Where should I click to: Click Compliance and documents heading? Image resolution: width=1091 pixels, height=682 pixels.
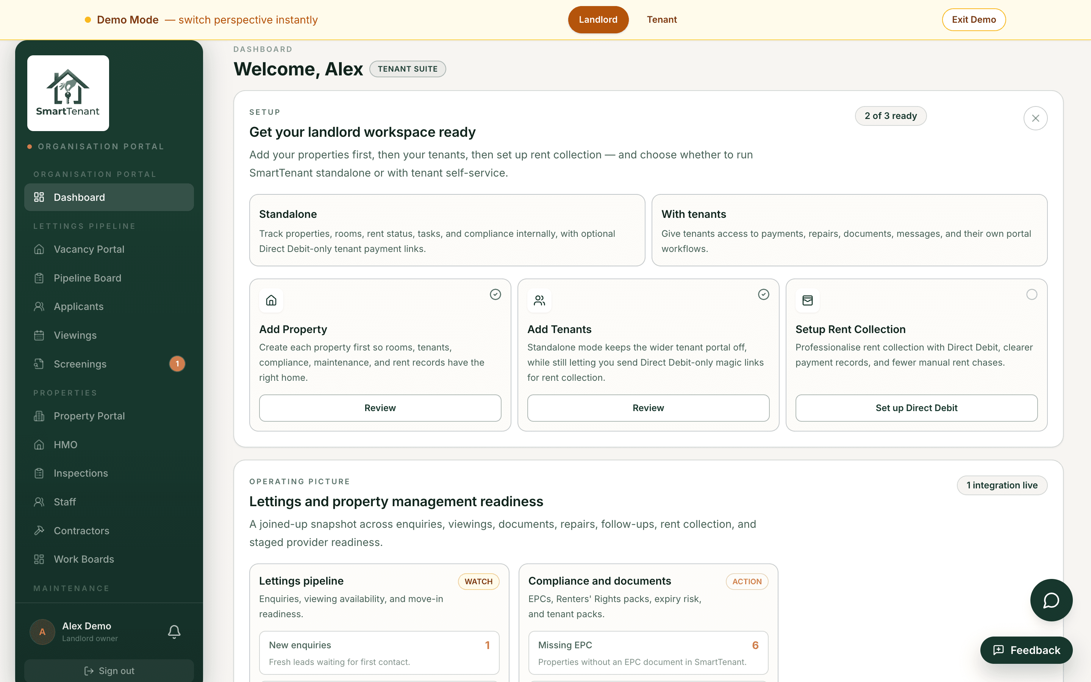[600, 581]
